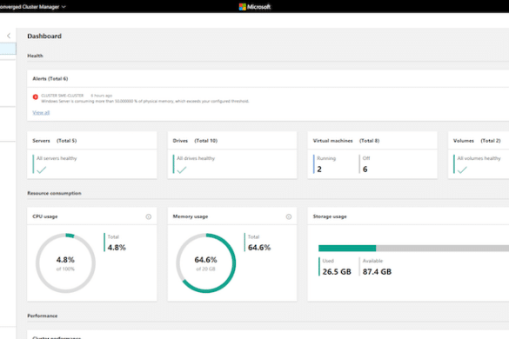Click the All drives healthy text
Viewport: 509px width, 339px height.
click(x=196, y=158)
